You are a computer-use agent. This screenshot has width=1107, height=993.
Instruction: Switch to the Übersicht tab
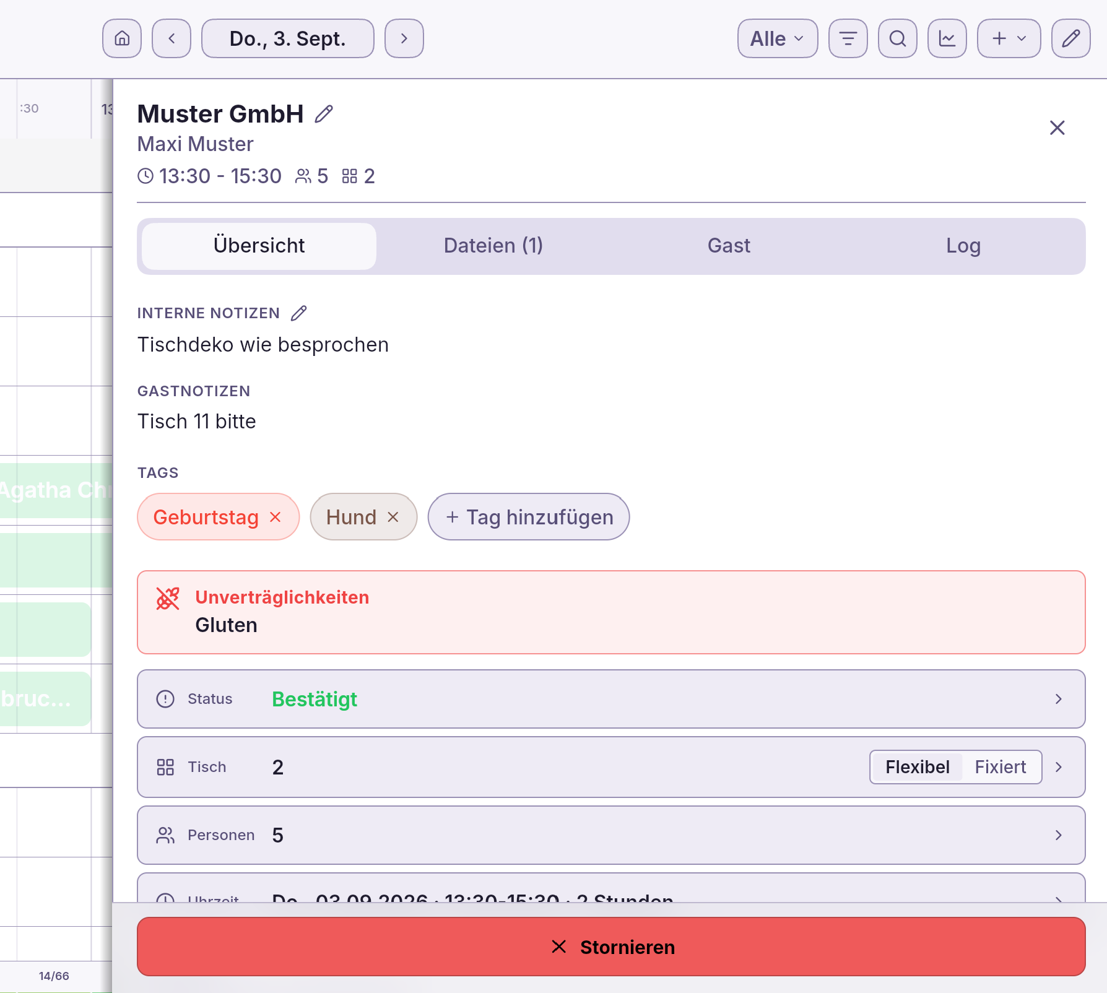tap(259, 246)
